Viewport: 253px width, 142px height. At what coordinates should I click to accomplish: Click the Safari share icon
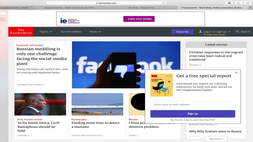[238, 3]
